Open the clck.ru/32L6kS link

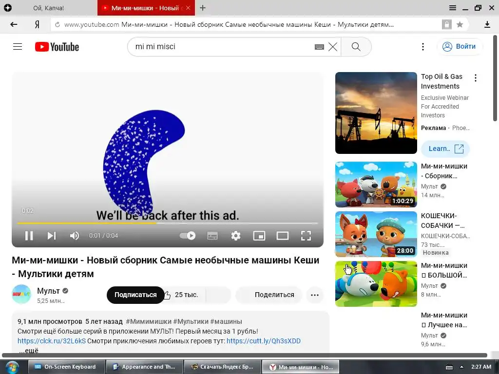point(52,341)
